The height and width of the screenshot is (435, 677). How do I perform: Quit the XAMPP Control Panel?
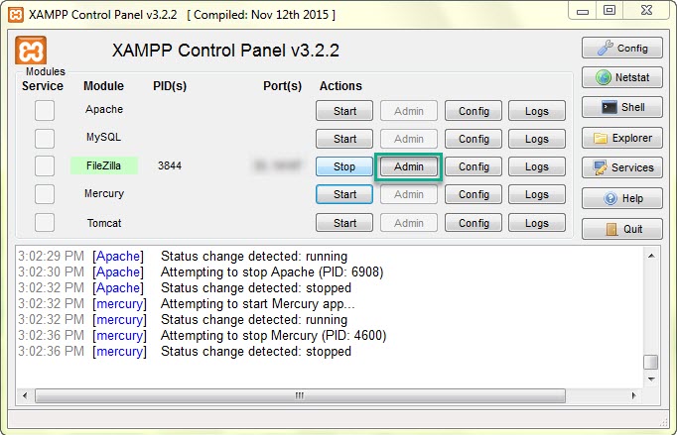point(621,229)
